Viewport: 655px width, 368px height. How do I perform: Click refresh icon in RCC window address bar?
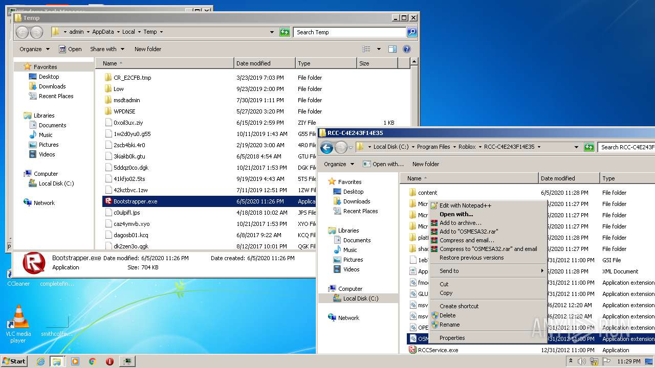pyautogui.click(x=589, y=147)
